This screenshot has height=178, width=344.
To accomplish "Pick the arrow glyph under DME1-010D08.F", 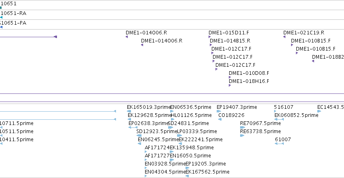I will point(230,77).
